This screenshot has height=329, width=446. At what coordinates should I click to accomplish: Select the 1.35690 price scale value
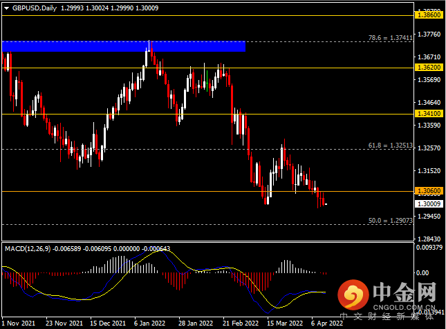429,80
